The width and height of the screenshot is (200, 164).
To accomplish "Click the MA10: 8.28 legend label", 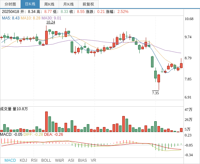I will 30,18.
